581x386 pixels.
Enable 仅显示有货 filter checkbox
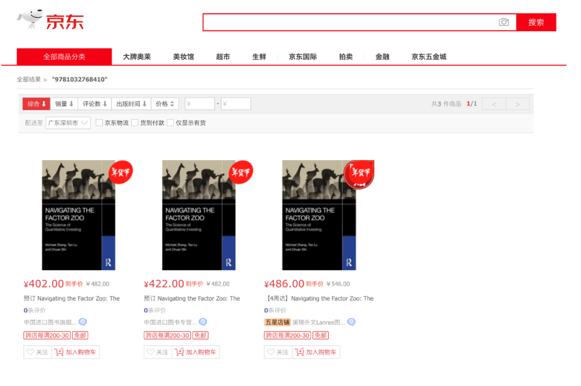click(171, 123)
